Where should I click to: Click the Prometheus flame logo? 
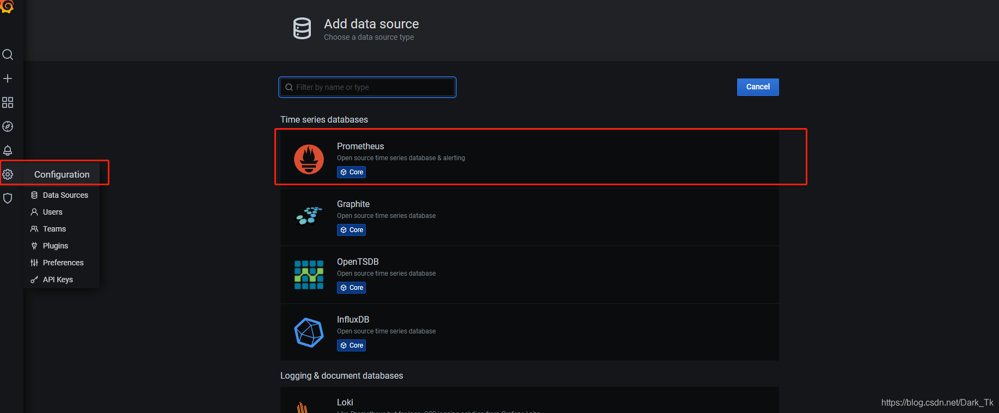coord(309,159)
